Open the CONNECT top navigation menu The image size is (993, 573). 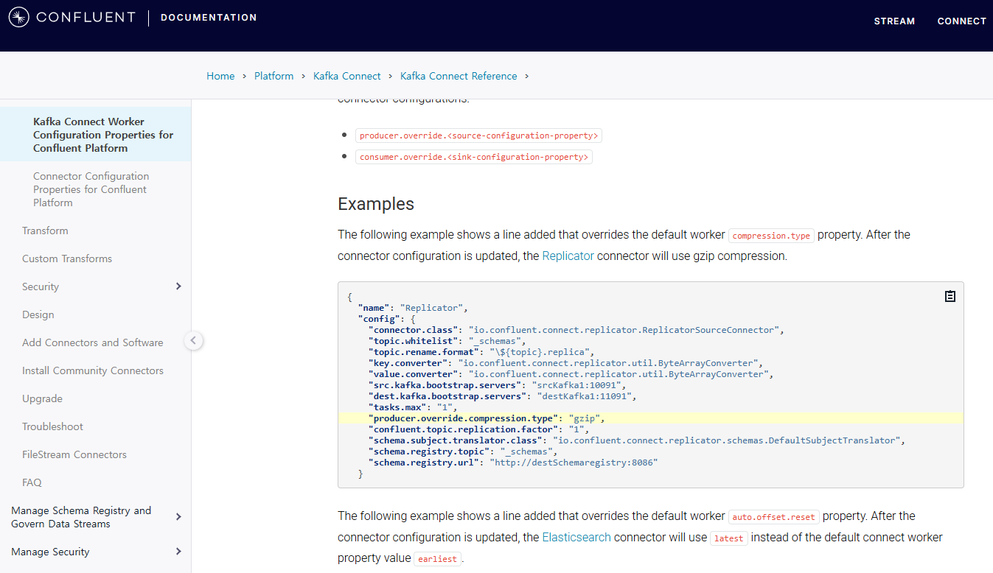coord(961,21)
